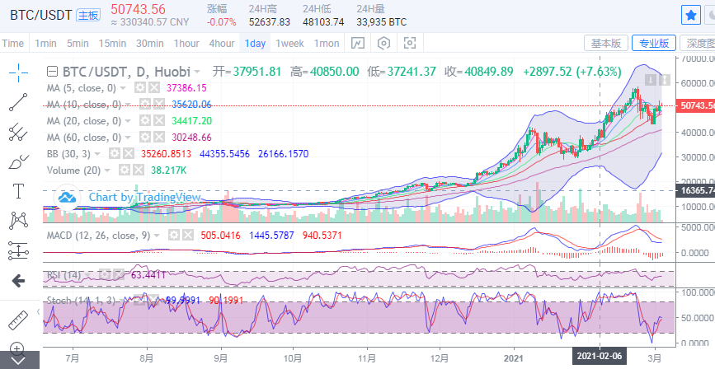Select the brush drawing tool
The image size is (715, 369).
[18, 161]
